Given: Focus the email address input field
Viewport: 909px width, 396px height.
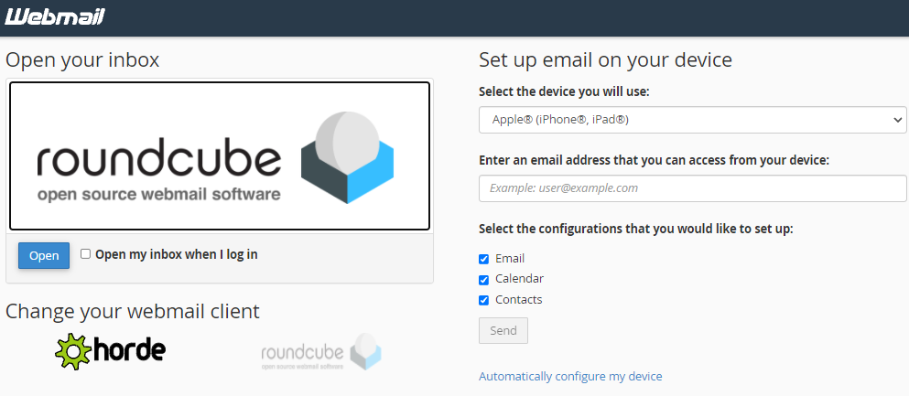Looking at the screenshot, I should pos(691,188).
